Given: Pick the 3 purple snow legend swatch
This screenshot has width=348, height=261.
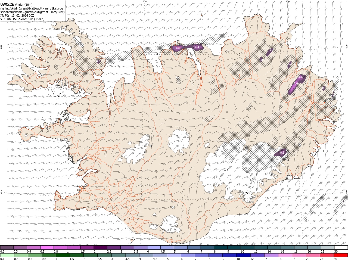Looking at the screenshot, I should 127,248.
